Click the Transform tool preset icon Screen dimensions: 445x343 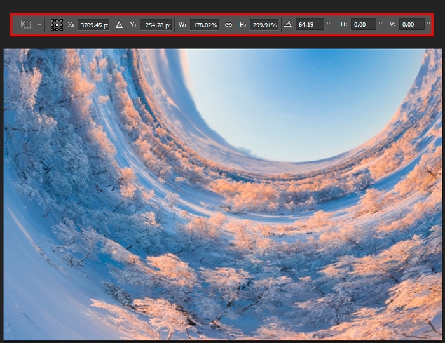pyautogui.click(x=25, y=25)
